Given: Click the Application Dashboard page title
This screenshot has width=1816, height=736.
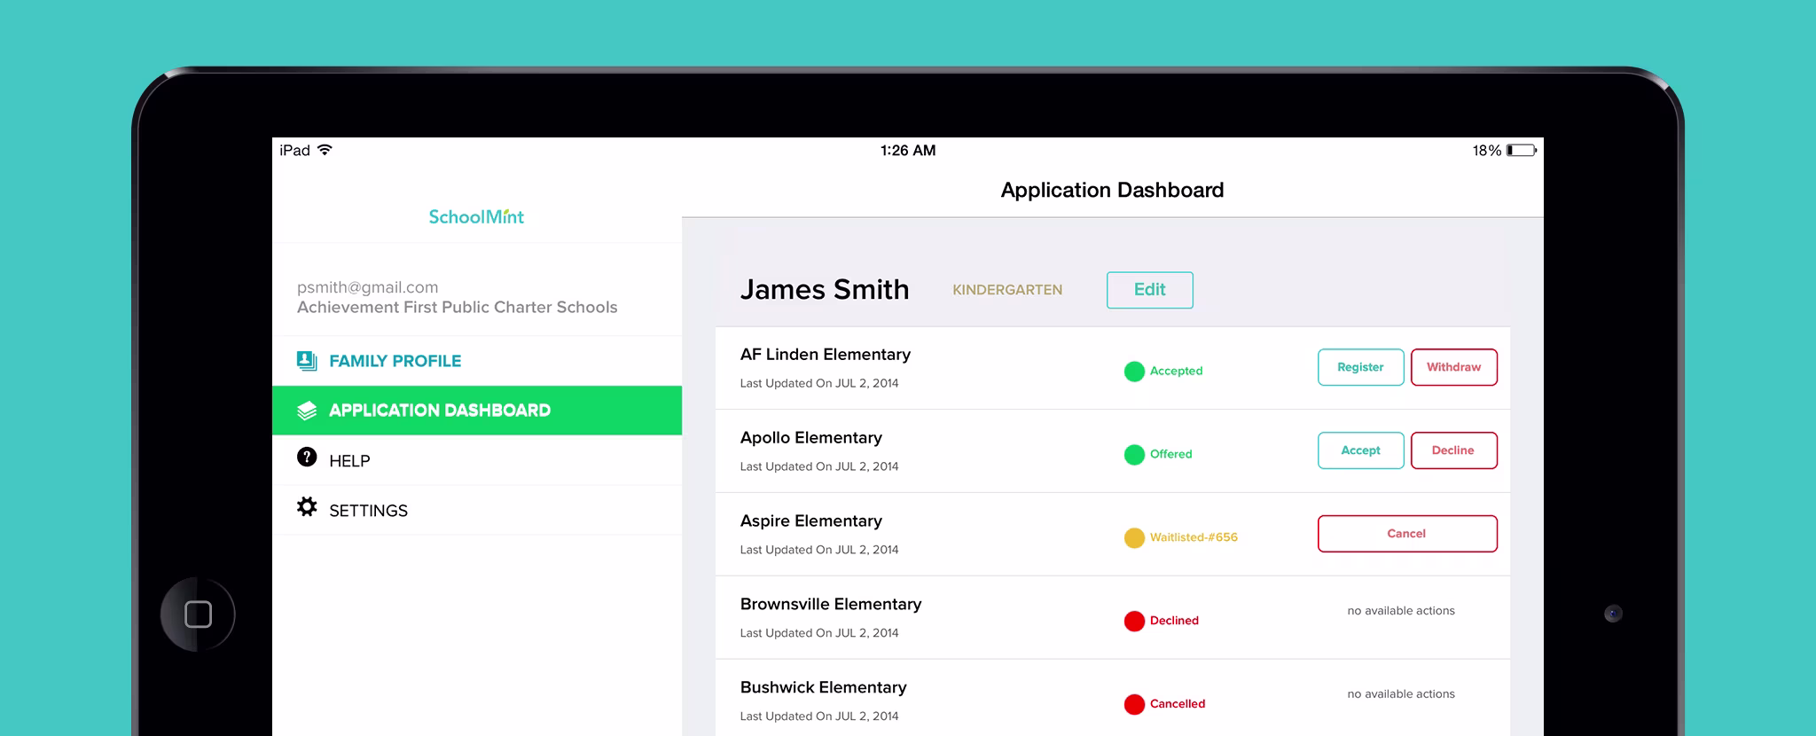Looking at the screenshot, I should [x=1112, y=191].
